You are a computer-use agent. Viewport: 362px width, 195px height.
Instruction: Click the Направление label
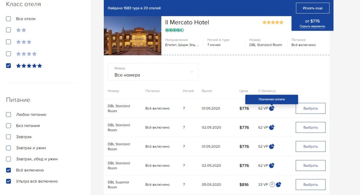coord(176,40)
